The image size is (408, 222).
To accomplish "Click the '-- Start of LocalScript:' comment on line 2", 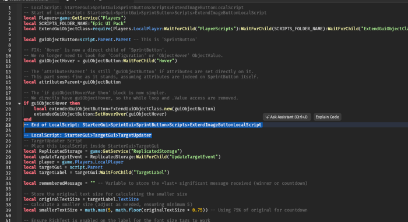I will tap(145, 13).
